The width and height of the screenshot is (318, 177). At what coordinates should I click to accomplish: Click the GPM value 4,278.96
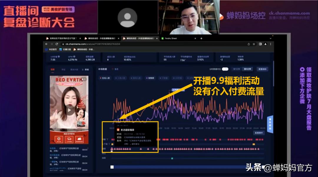pyautogui.click(x=73, y=60)
